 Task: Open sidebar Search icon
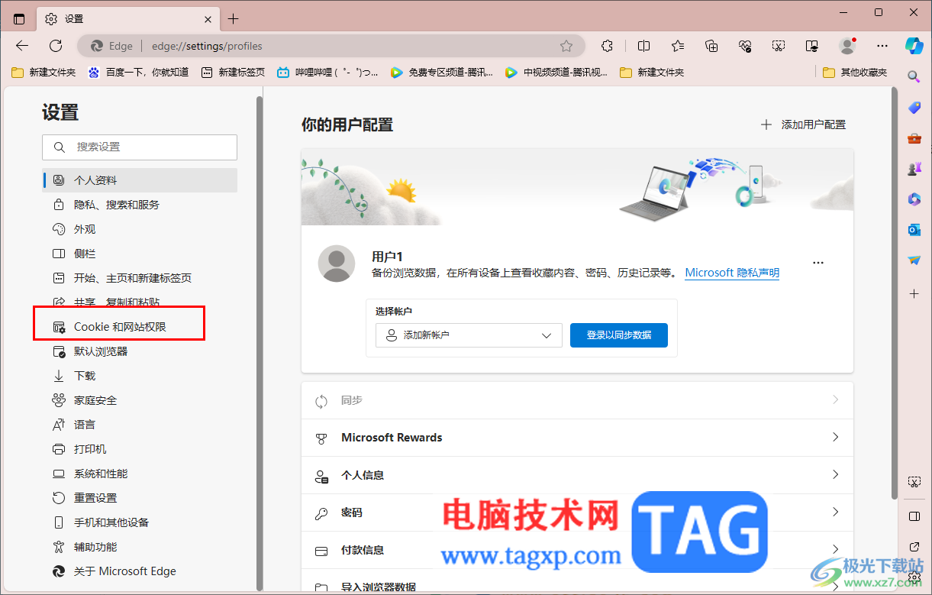(x=914, y=76)
